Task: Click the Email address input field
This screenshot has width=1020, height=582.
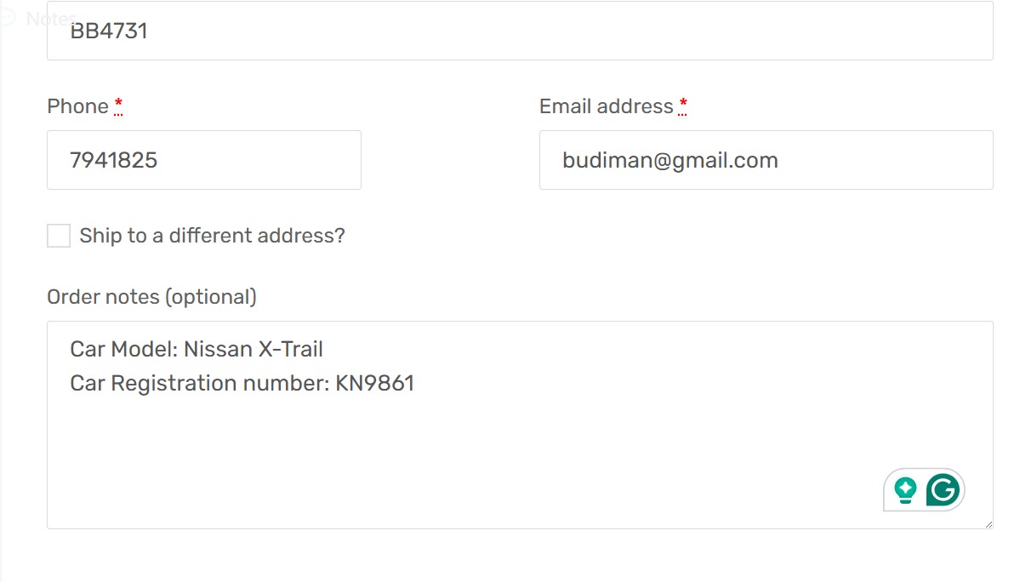Action: (x=766, y=160)
